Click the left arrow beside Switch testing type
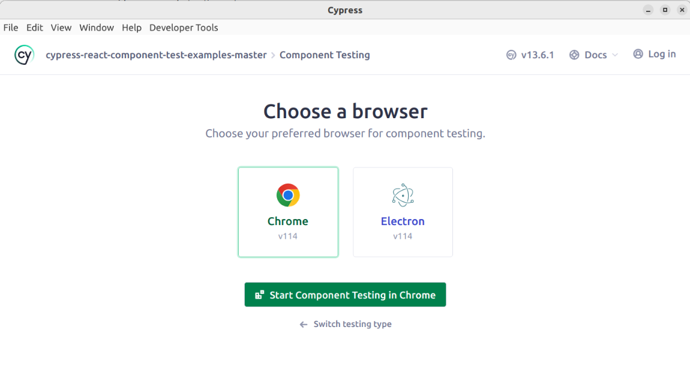This screenshot has width=690, height=390. point(302,324)
